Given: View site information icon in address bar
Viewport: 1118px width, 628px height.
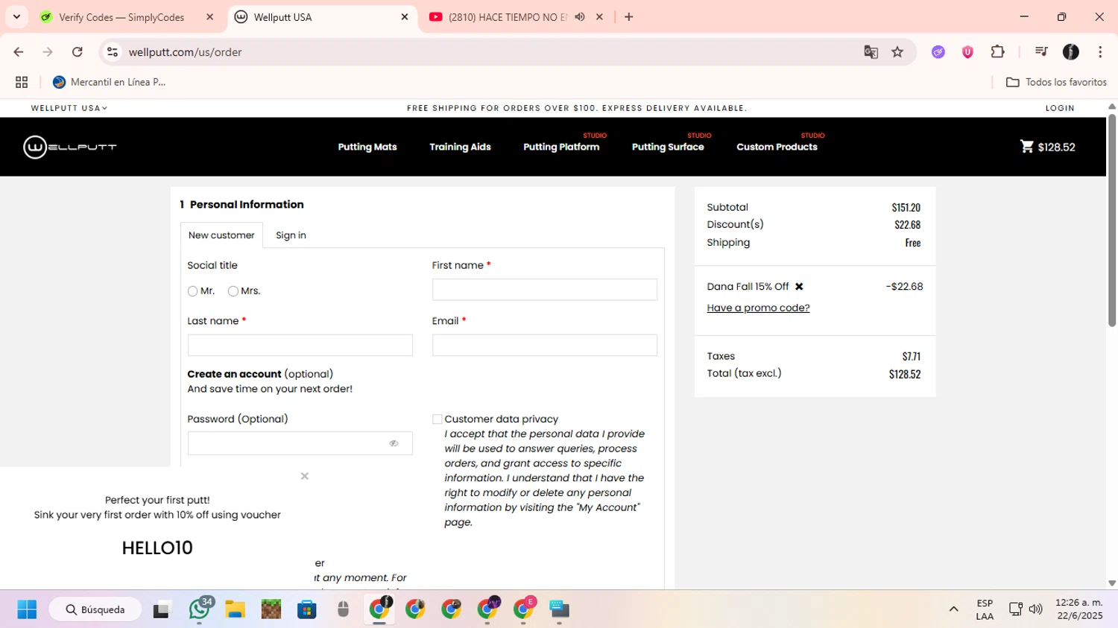Looking at the screenshot, I should [113, 52].
